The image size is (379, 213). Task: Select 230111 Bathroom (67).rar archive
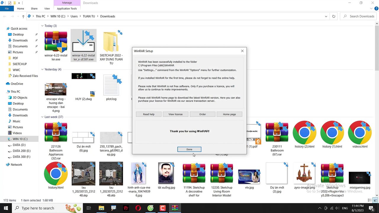point(277,132)
